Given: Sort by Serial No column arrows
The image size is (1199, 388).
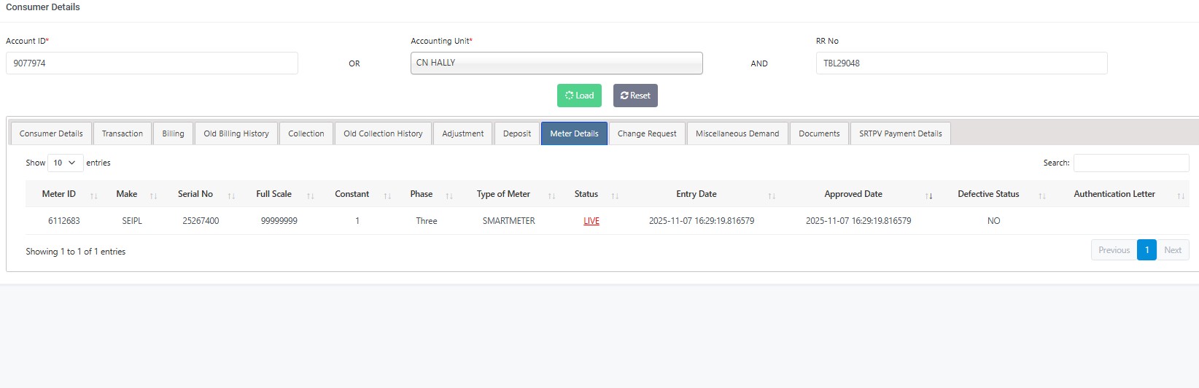Looking at the screenshot, I should [x=231, y=195].
